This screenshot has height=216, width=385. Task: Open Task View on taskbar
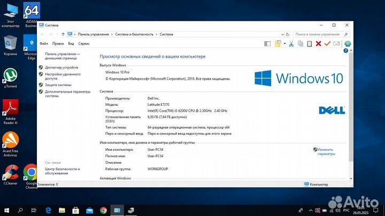point(34,210)
